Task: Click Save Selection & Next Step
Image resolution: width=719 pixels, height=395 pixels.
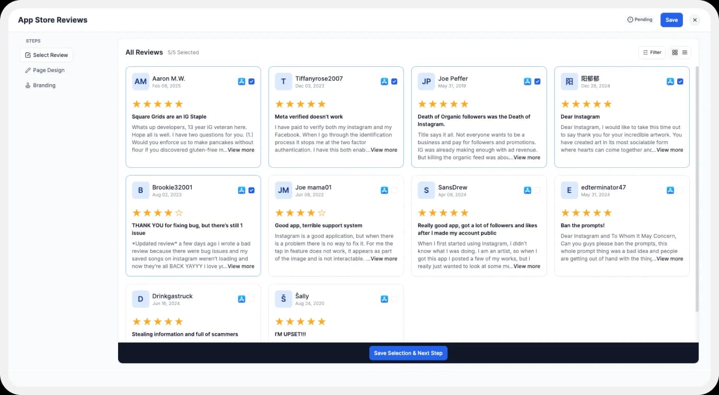Action: click(408, 353)
